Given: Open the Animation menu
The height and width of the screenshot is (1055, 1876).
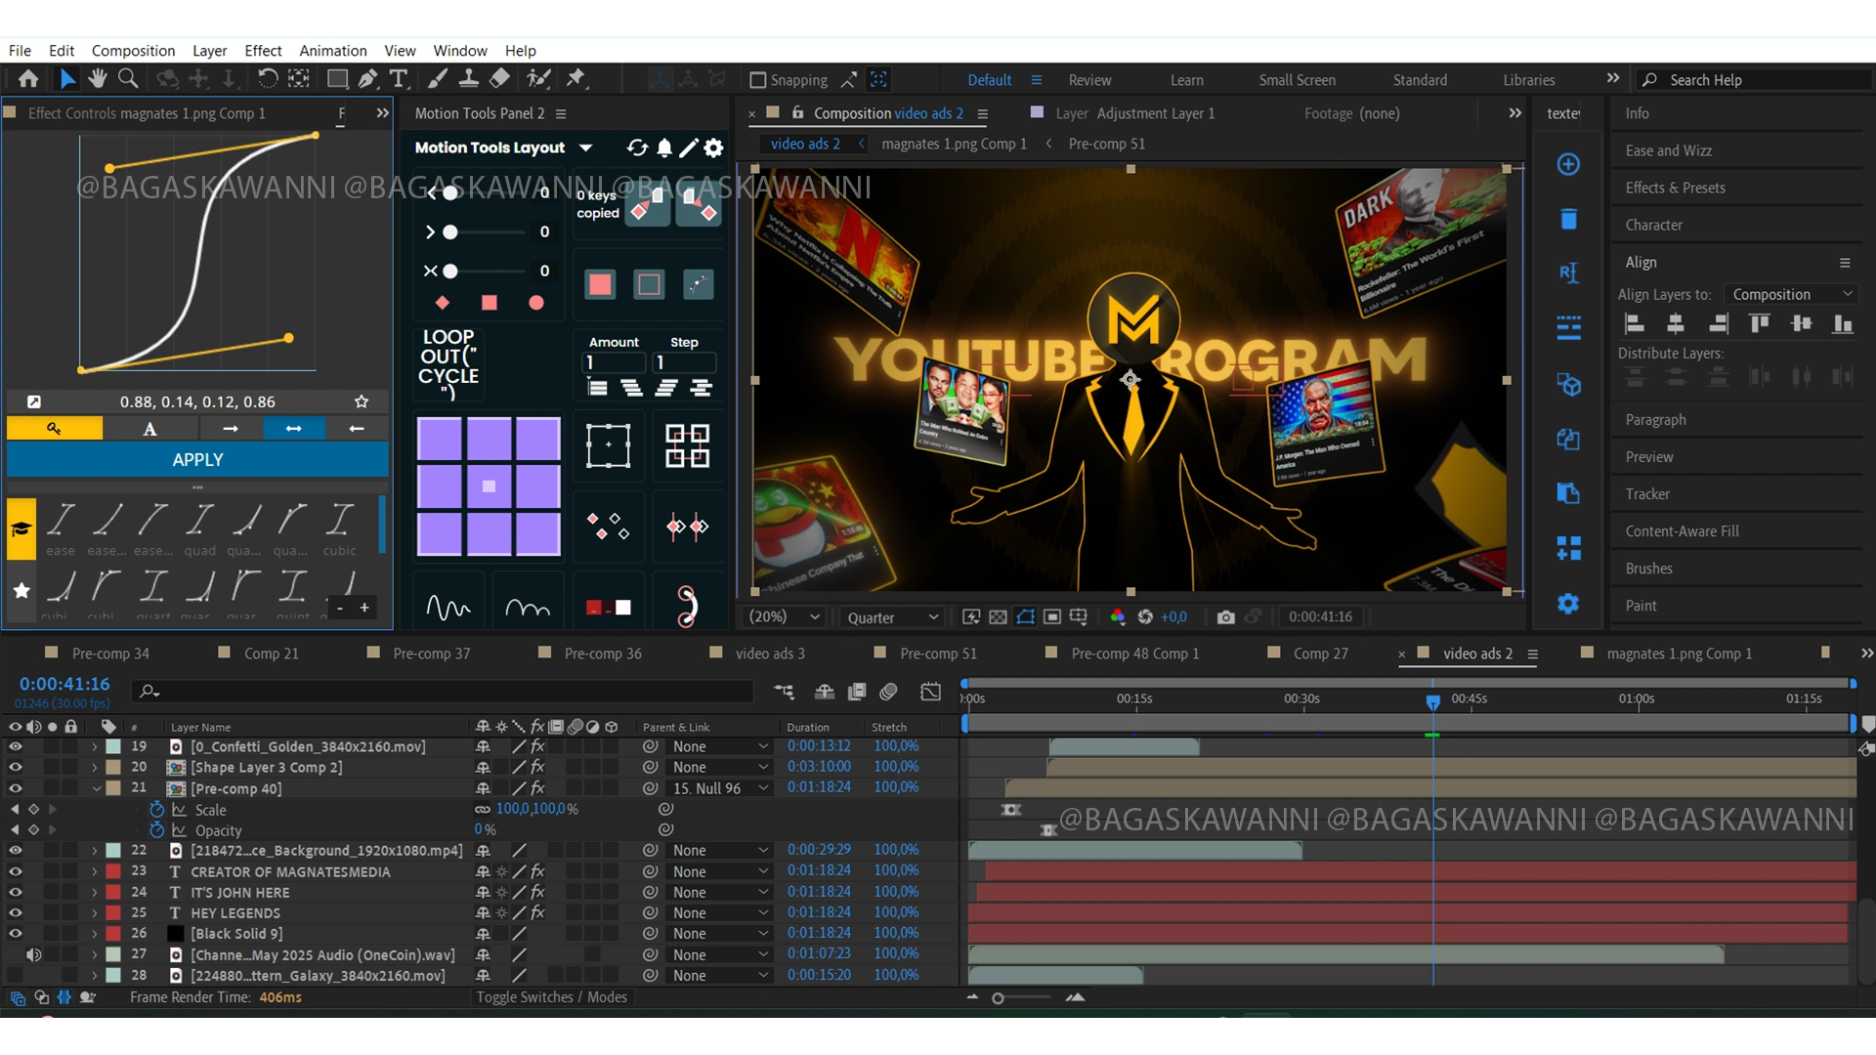Looking at the screenshot, I should tap(333, 51).
